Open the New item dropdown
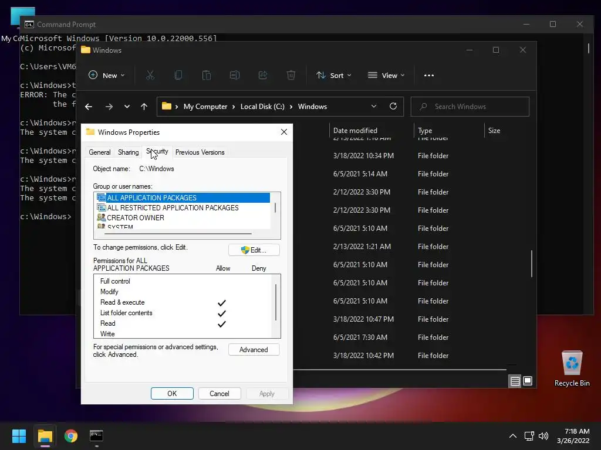 pos(107,76)
